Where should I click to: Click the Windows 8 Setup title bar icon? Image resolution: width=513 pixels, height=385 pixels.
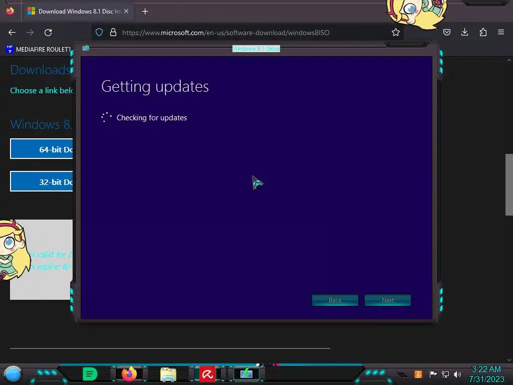pos(86,48)
